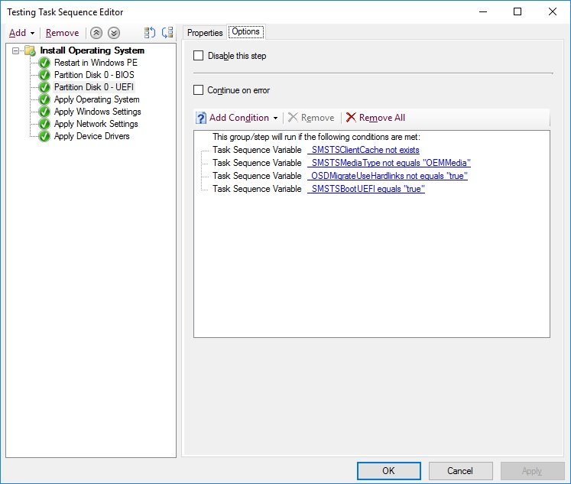The image size is (571, 484).
Task: Enable the Disable this step checkbox
Action: point(199,56)
